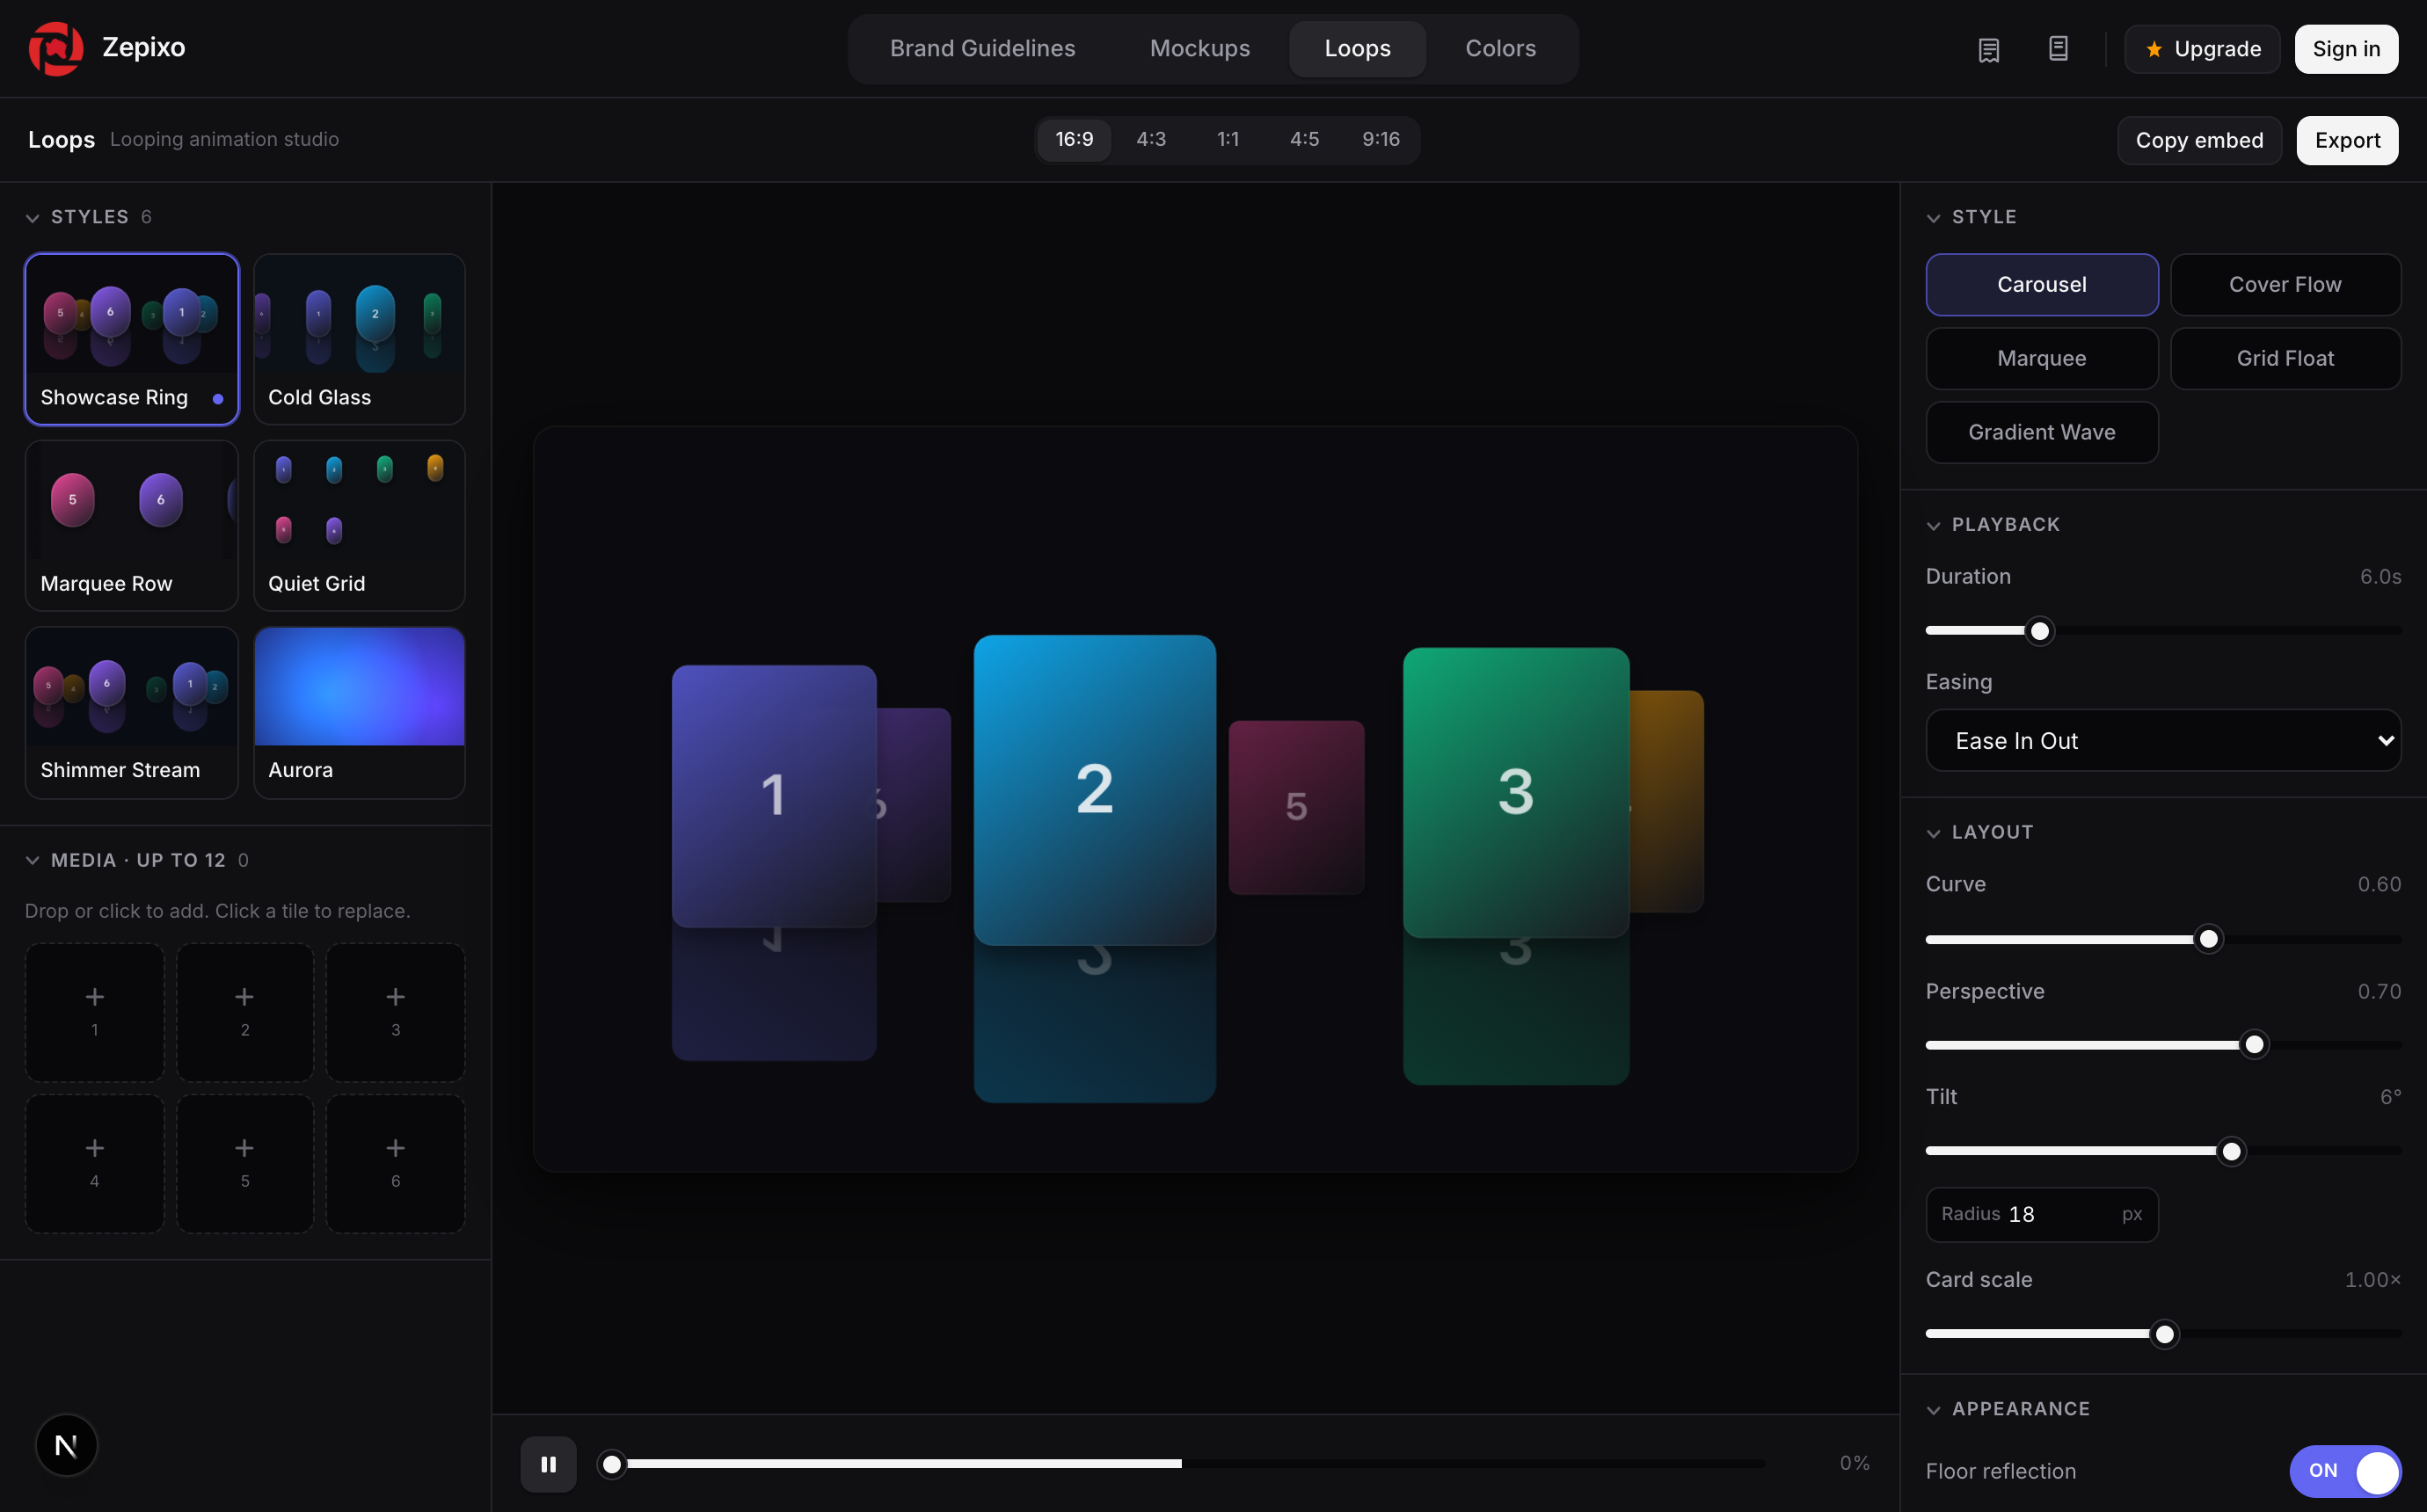Switch to the Loops tab

coord(1357,48)
